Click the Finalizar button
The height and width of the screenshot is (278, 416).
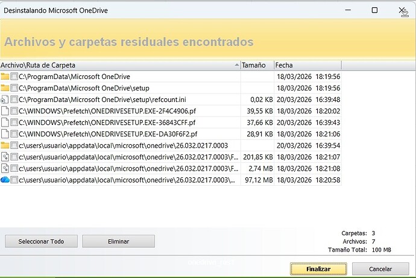click(318, 269)
